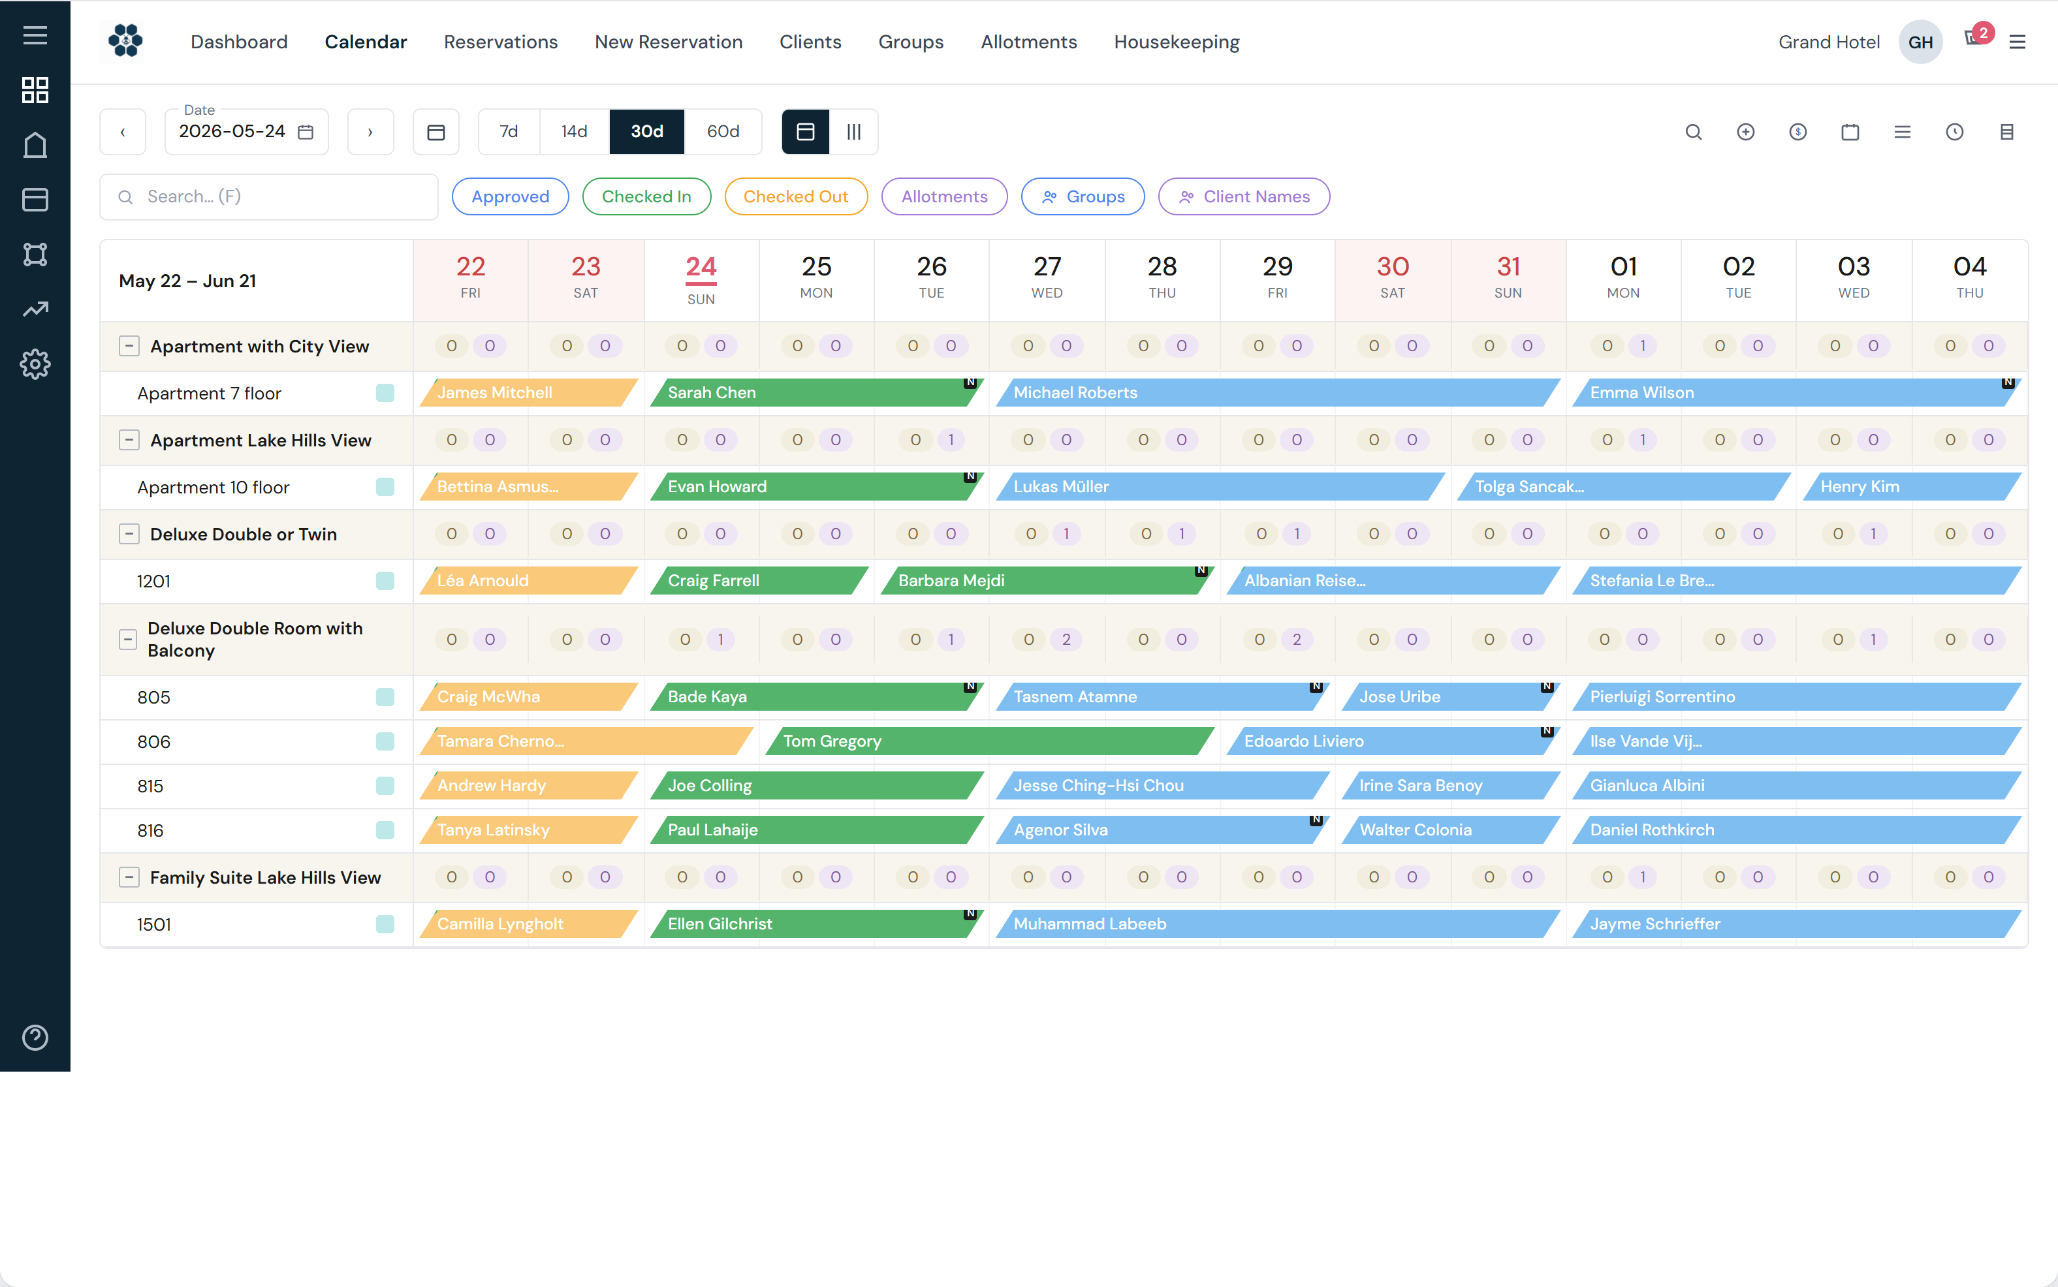Collapse the Family Suite Lake Hills View group
The height and width of the screenshot is (1287, 2058).
[x=129, y=878]
